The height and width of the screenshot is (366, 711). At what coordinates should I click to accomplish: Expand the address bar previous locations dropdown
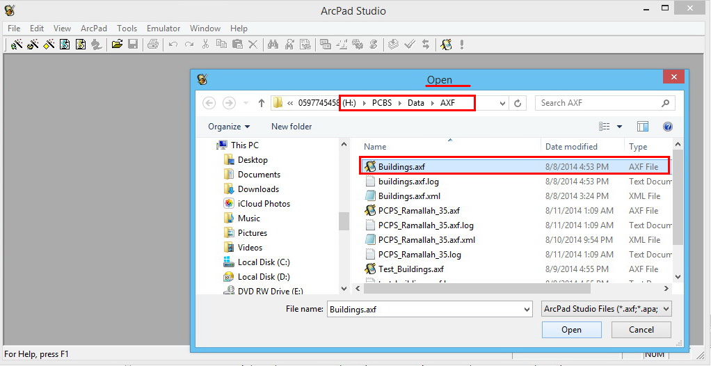coord(502,104)
